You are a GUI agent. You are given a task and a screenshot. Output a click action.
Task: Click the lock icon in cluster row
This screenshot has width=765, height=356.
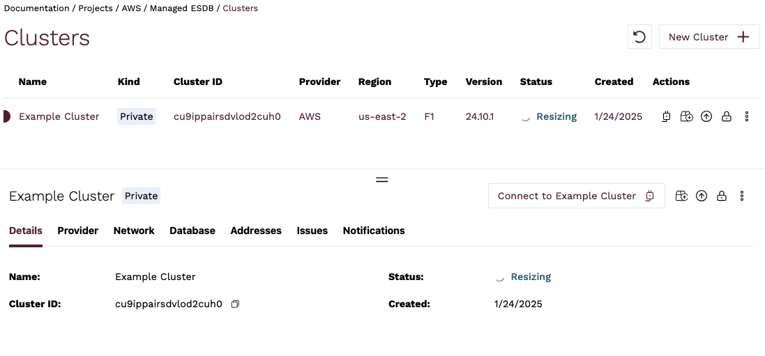click(727, 117)
